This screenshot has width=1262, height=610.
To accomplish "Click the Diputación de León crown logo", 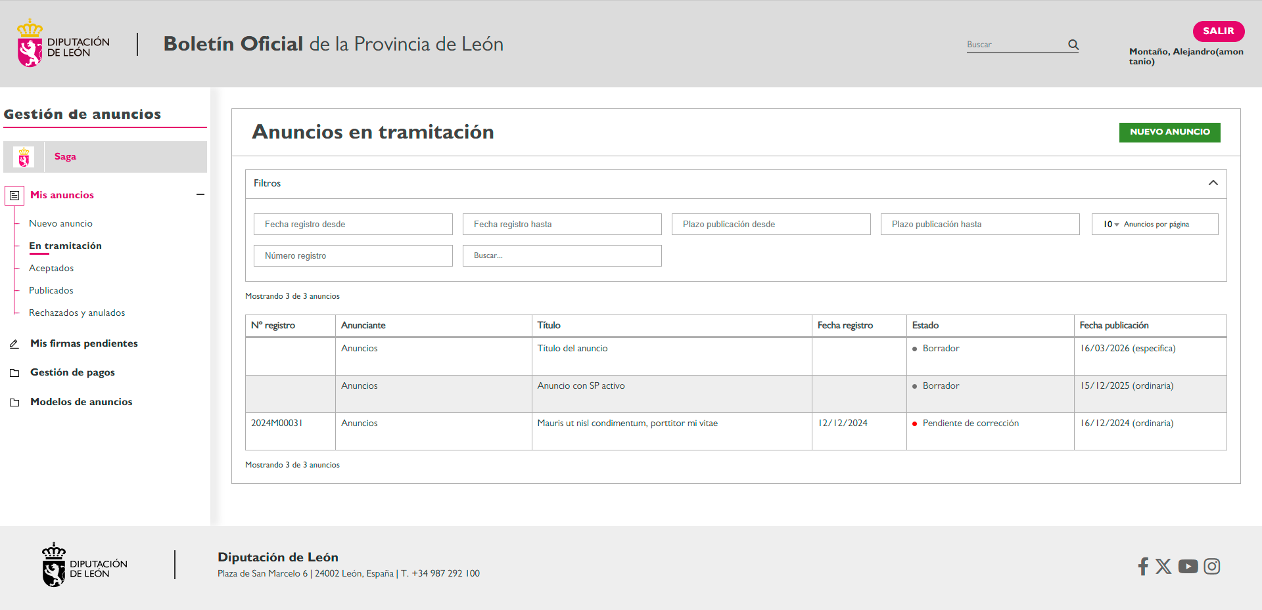I will coord(29,42).
